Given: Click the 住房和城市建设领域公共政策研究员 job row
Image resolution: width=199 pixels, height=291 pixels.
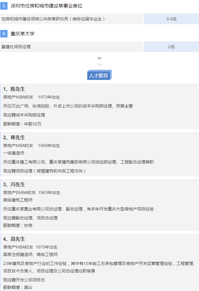Looking at the screenshot, I should tap(53, 19).
